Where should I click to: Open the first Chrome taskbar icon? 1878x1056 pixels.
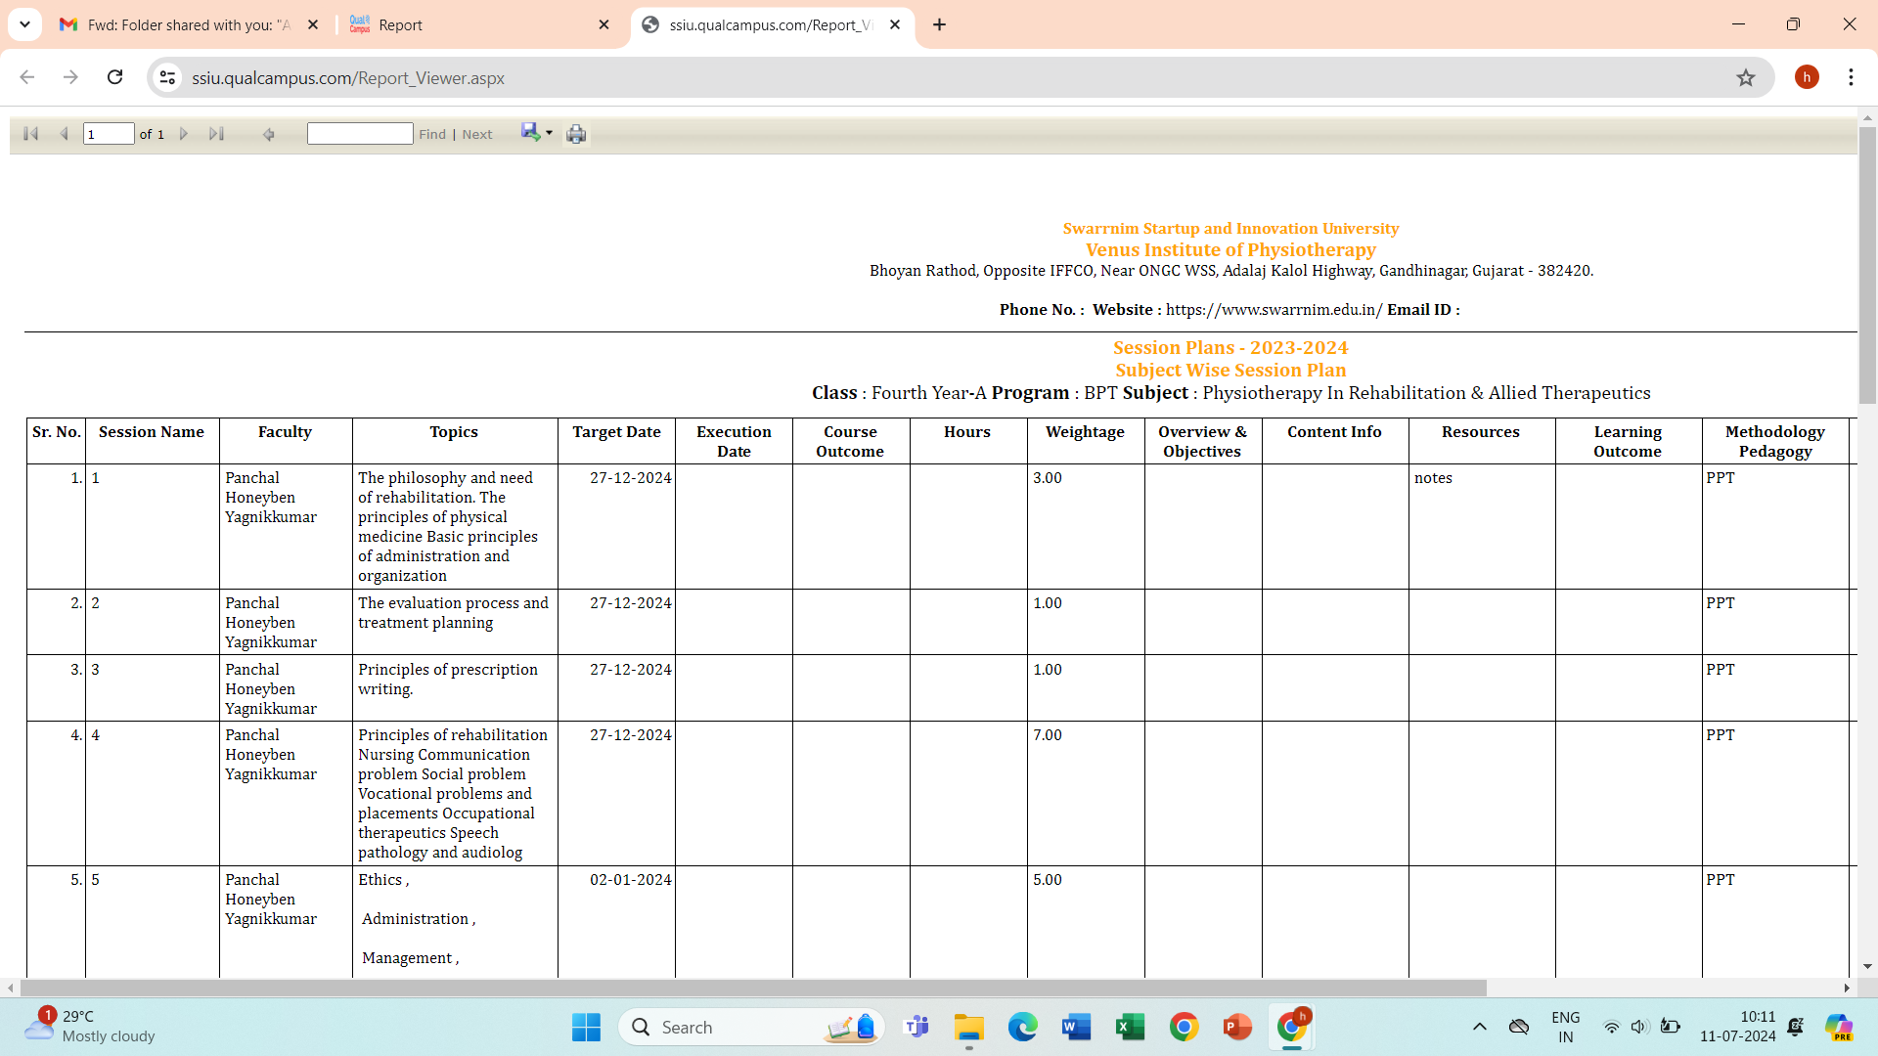1184,1028
